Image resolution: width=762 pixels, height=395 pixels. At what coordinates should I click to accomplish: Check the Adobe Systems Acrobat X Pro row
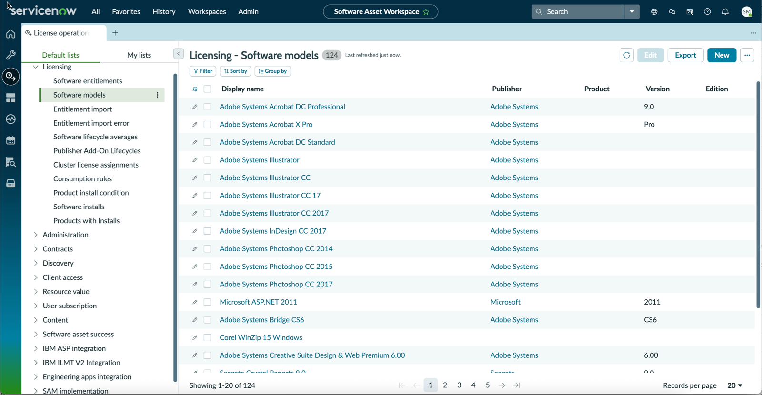[207, 124]
